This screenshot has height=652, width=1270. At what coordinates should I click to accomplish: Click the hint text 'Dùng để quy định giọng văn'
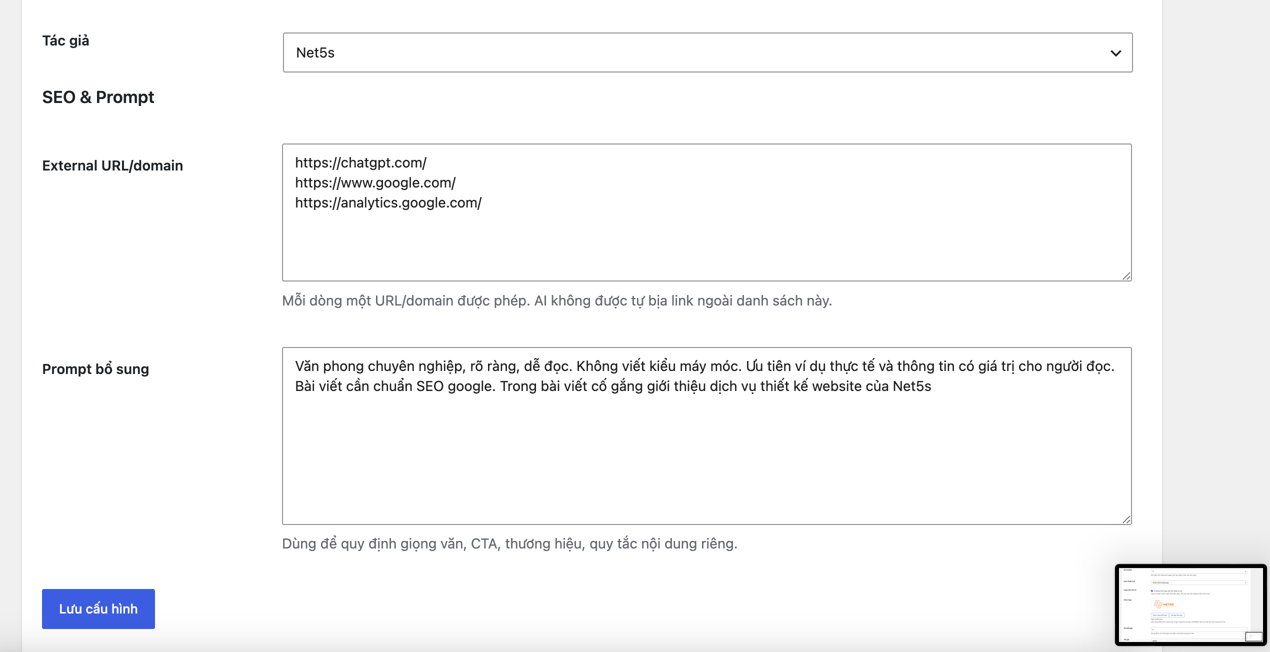click(x=374, y=543)
